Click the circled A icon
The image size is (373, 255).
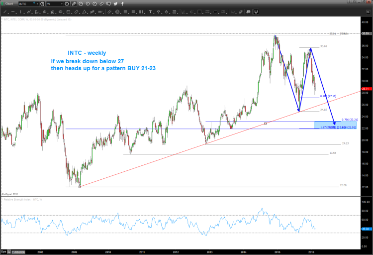tap(94, 4)
